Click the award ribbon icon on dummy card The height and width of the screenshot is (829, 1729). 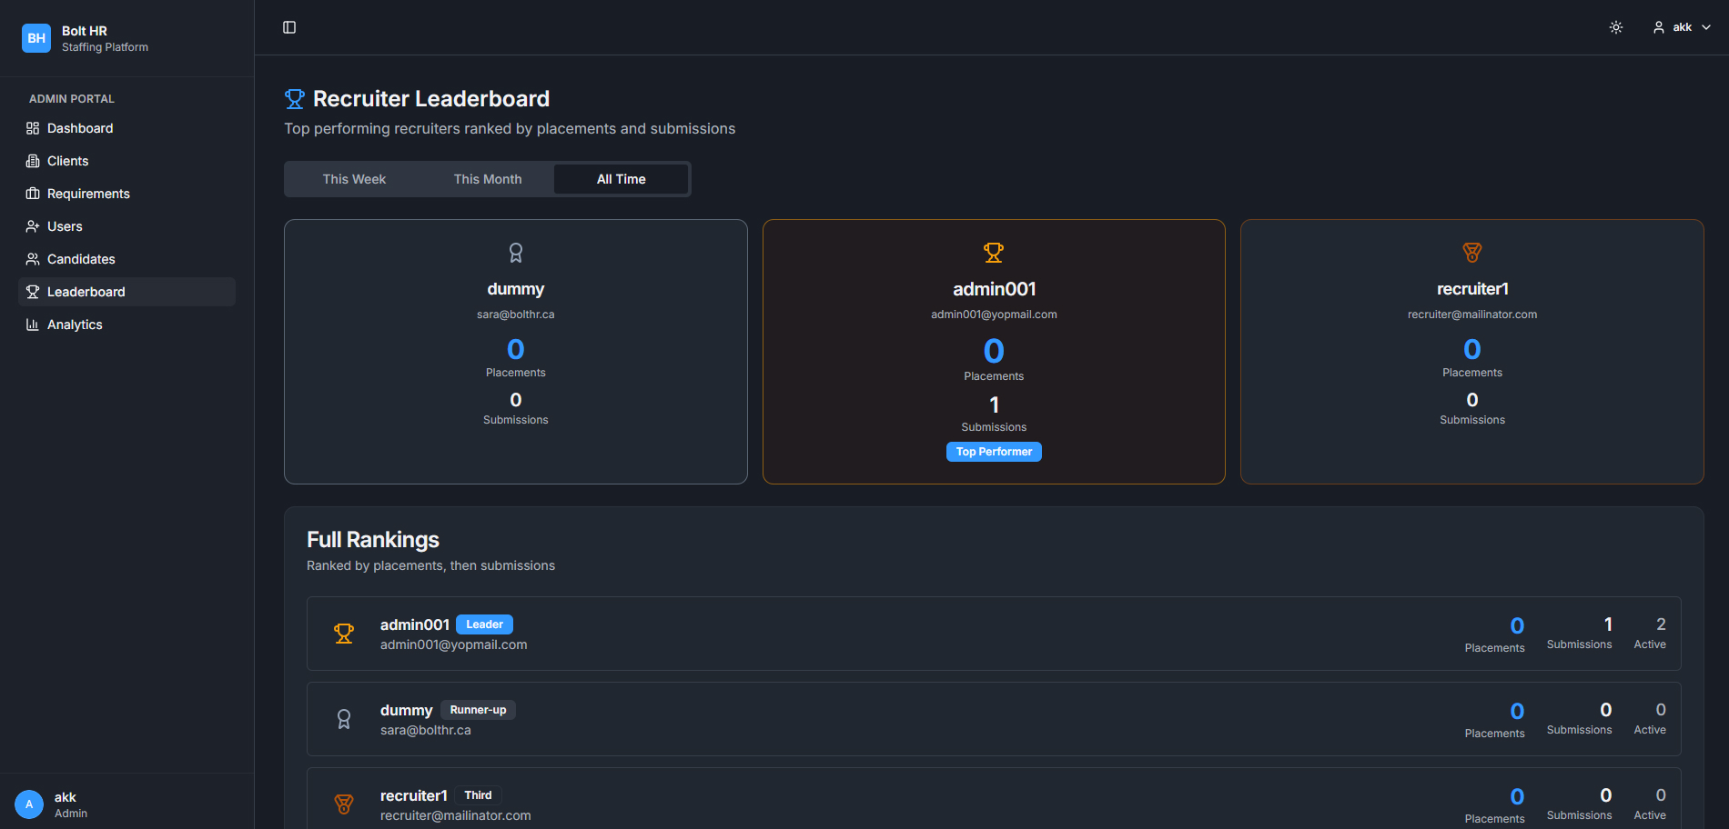pos(516,253)
